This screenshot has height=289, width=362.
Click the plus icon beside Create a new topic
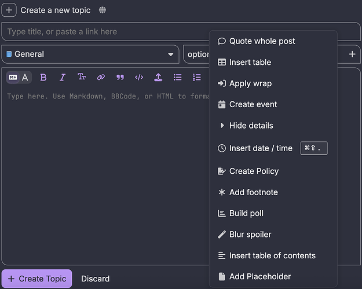coord(9,10)
